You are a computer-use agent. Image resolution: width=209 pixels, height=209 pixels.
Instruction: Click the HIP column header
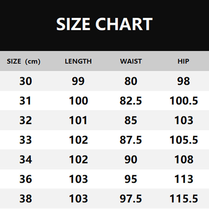point(183,61)
